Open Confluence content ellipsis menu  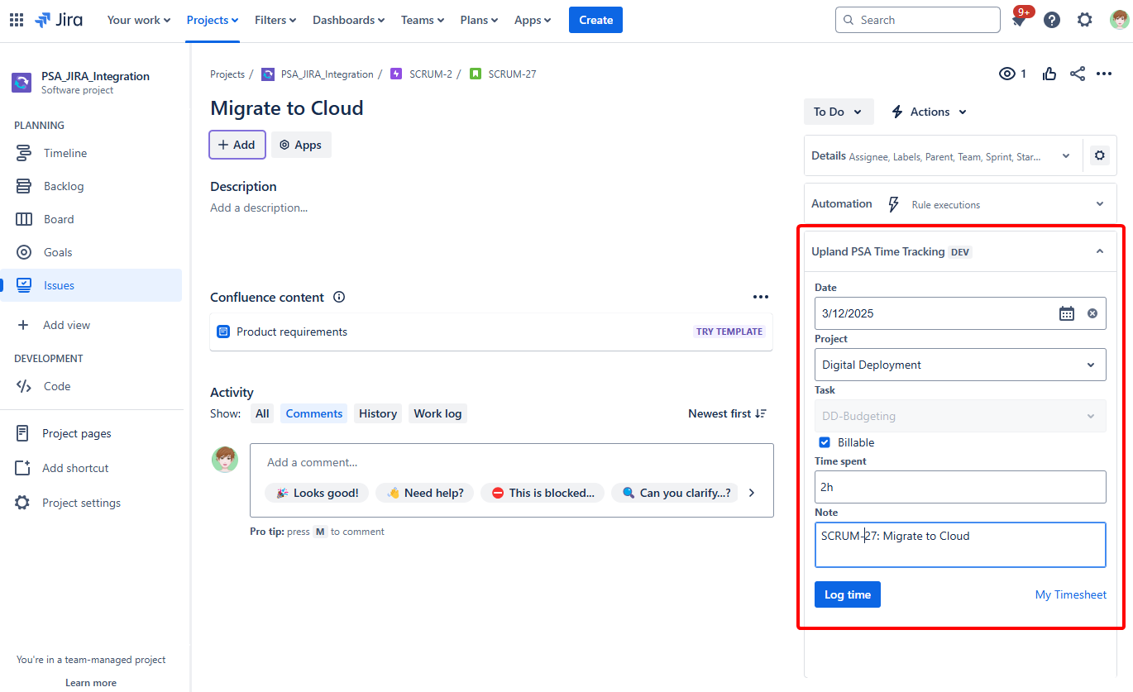pos(761,297)
